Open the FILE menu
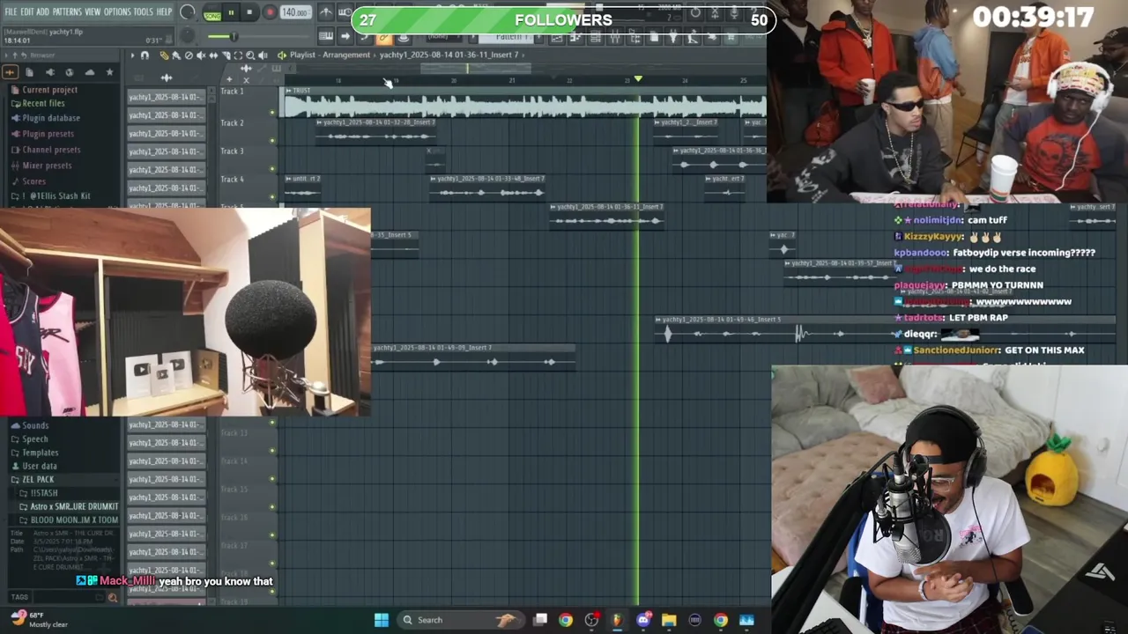1128x634 pixels. (x=11, y=11)
